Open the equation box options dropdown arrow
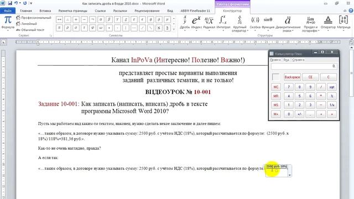This screenshot has width=354, height=199. pyautogui.click(x=290, y=175)
